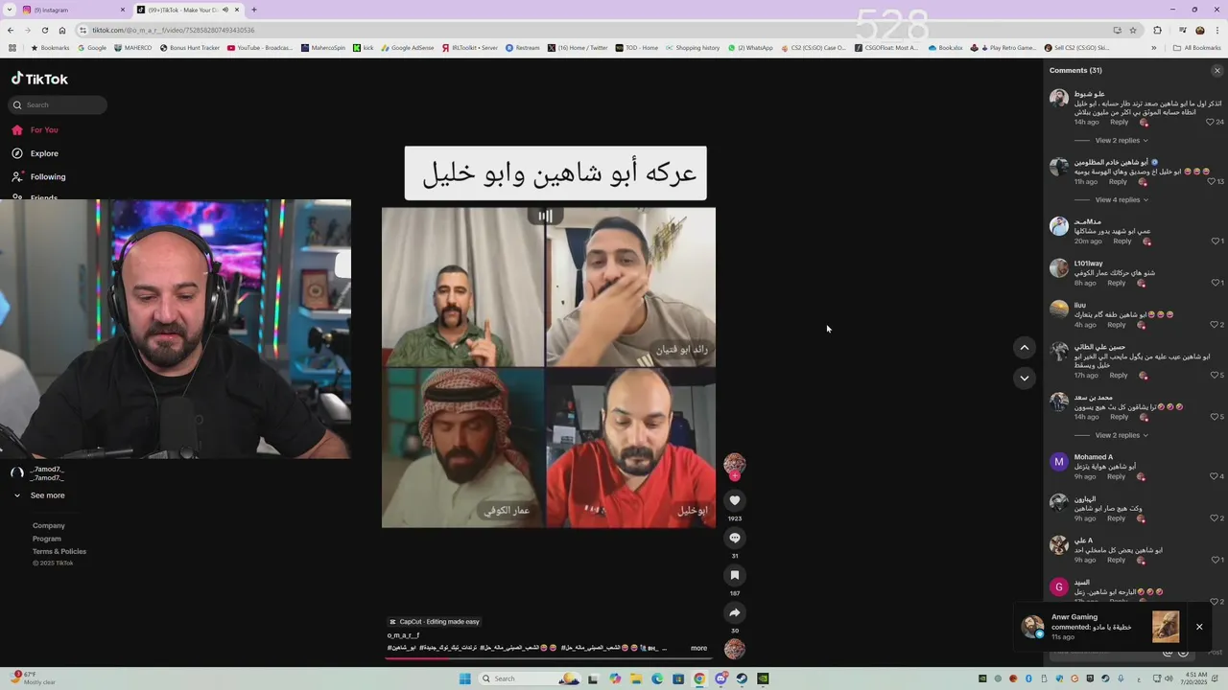Image resolution: width=1228 pixels, height=690 pixels.
Task: Click the TikTok search field
Action: (x=58, y=104)
